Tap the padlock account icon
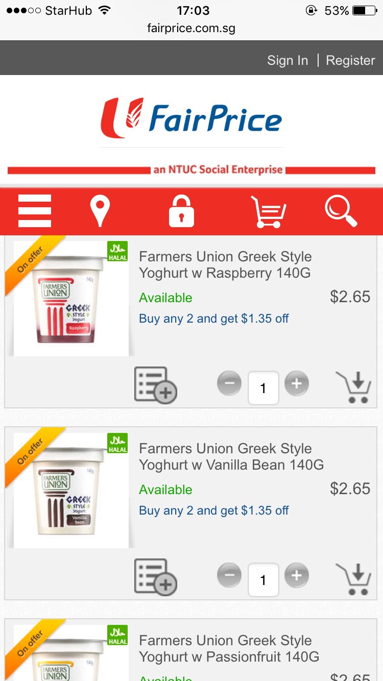383x681 pixels. click(181, 210)
